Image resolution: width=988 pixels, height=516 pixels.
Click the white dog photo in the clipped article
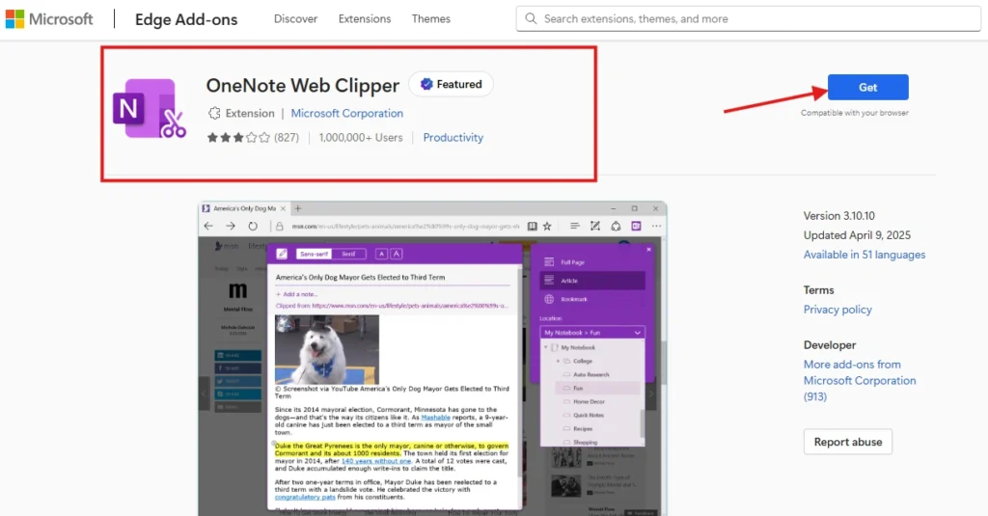[326, 350]
